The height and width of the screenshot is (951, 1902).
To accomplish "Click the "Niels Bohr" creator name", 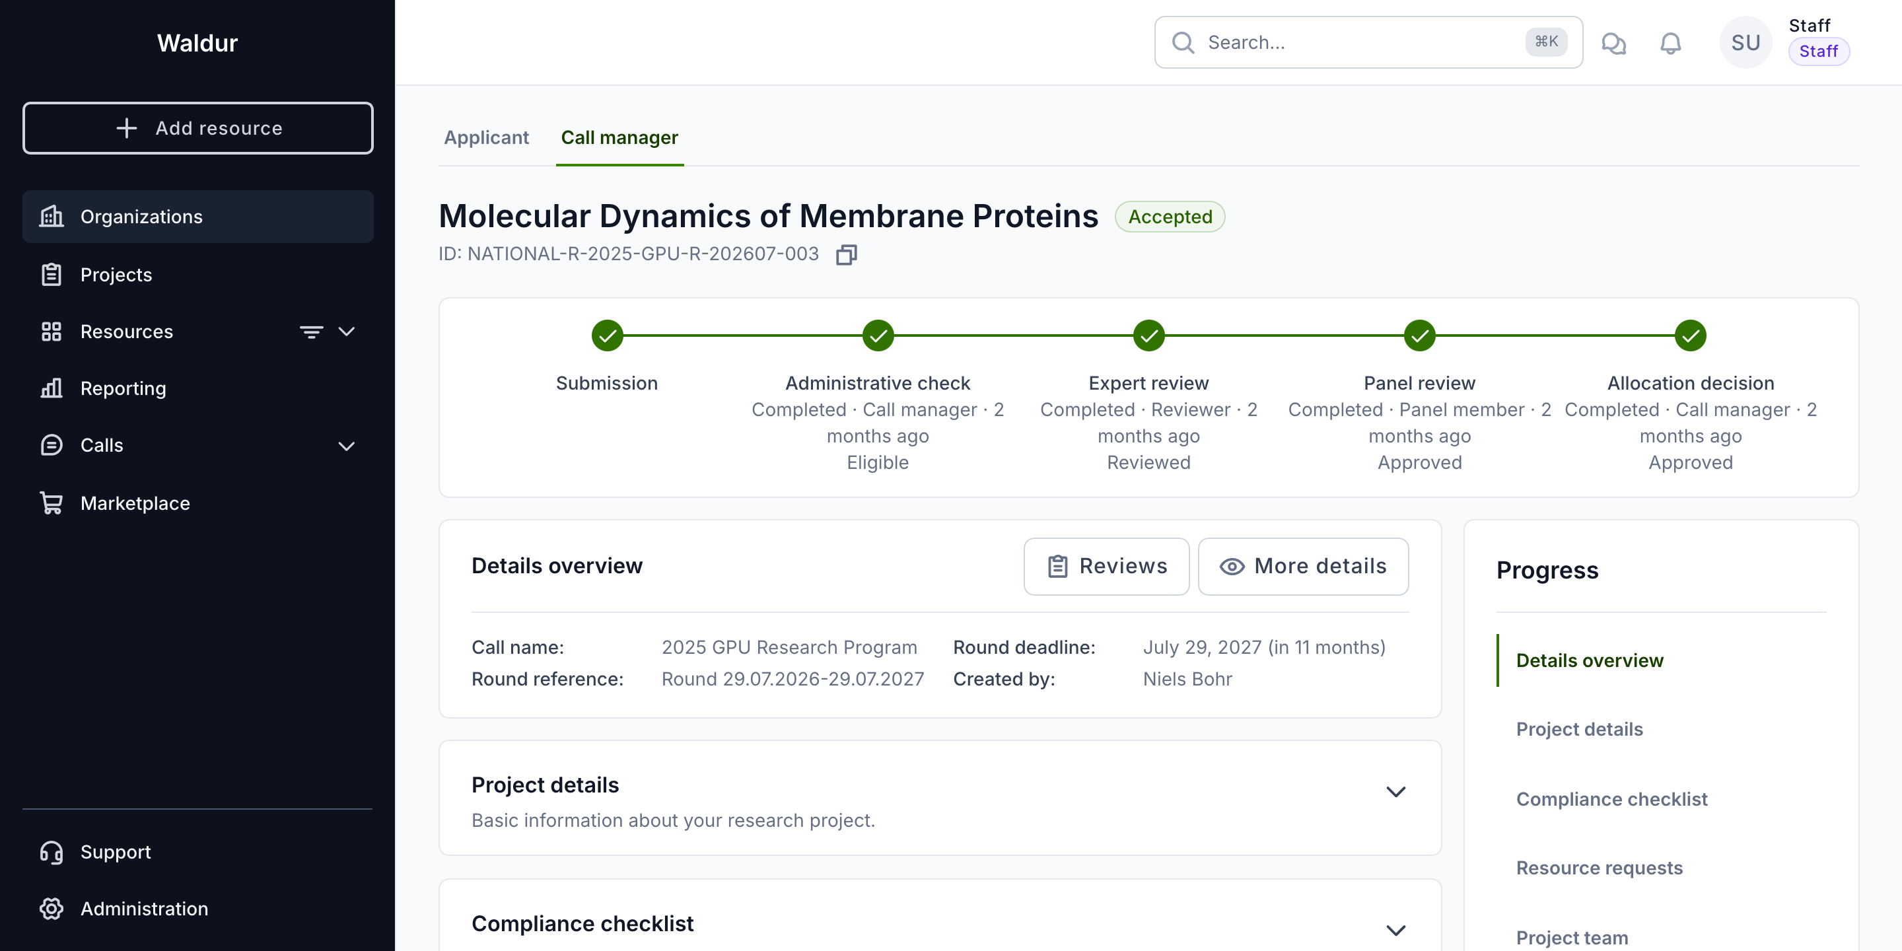I will point(1187,678).
